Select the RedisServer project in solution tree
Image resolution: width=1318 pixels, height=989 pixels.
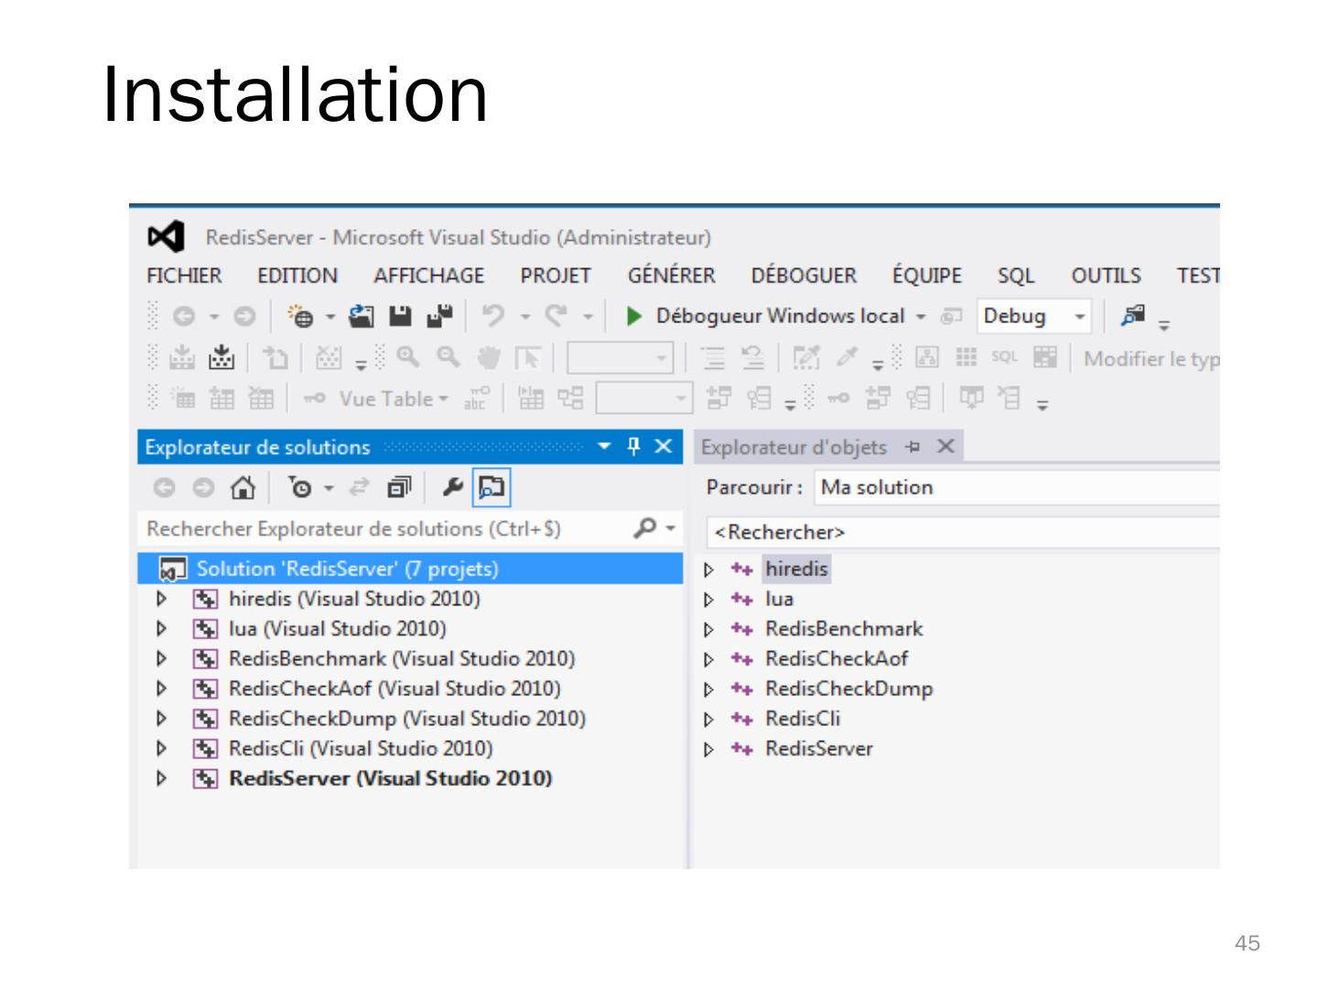click(390, 778)
